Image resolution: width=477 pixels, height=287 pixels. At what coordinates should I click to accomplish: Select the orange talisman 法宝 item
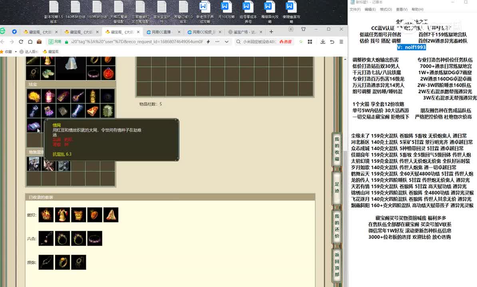click(93, 111)
